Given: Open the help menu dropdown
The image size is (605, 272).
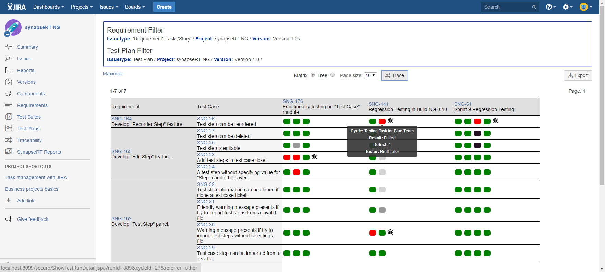Looking at the screenshot, I should click(x=551, y=7).
